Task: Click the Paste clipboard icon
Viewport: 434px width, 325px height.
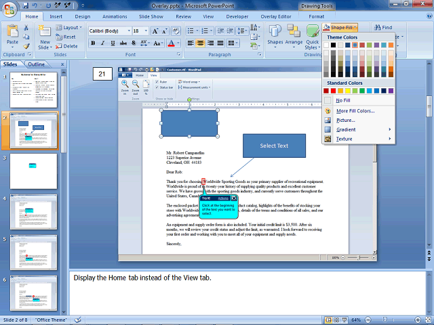Action: pyautogui.click(x=12, y=32)
